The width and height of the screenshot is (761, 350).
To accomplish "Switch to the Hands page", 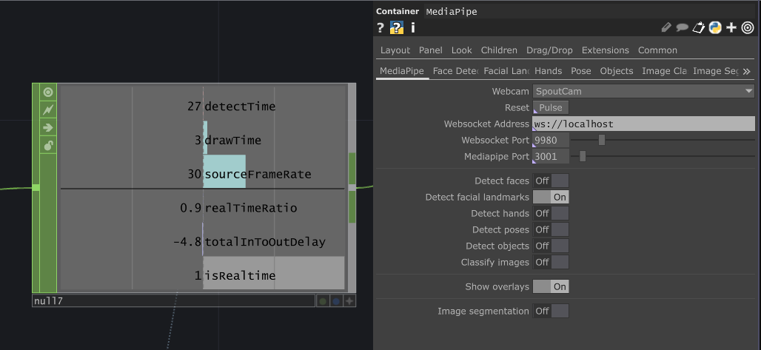I will pyautogui.click(x=549, y=71).
